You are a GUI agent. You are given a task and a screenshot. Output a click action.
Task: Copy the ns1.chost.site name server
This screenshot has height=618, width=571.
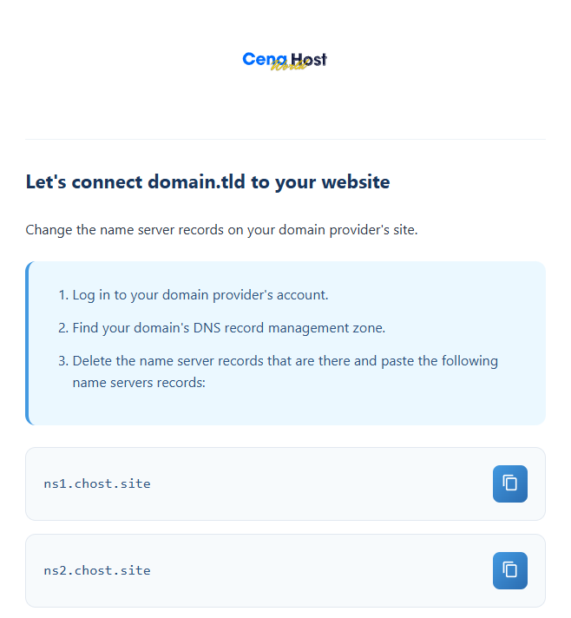coord(509,483)
